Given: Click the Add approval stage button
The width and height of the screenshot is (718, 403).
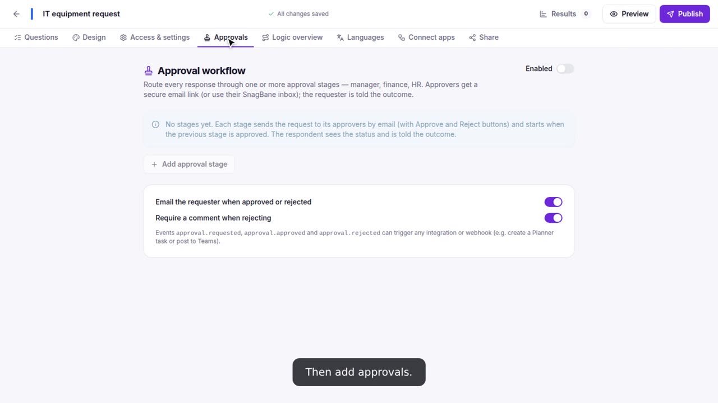Looking at the screenshot, I should click(189, 165).
